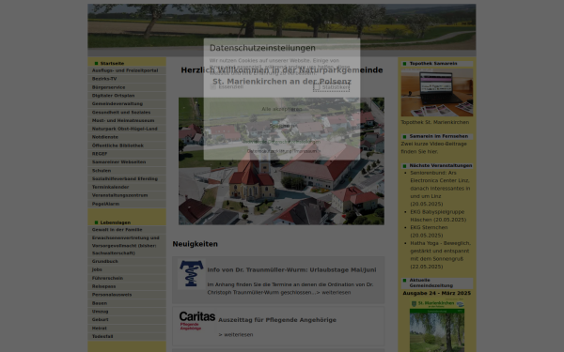Toggle the Essenziell cookie checkbox

(x=213, y=87)
